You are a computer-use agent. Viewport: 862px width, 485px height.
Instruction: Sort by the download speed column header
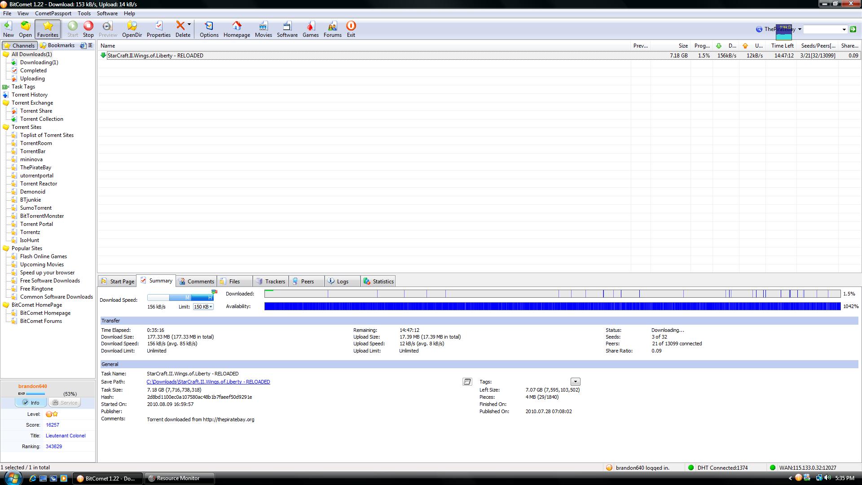(x=725, y=45)
